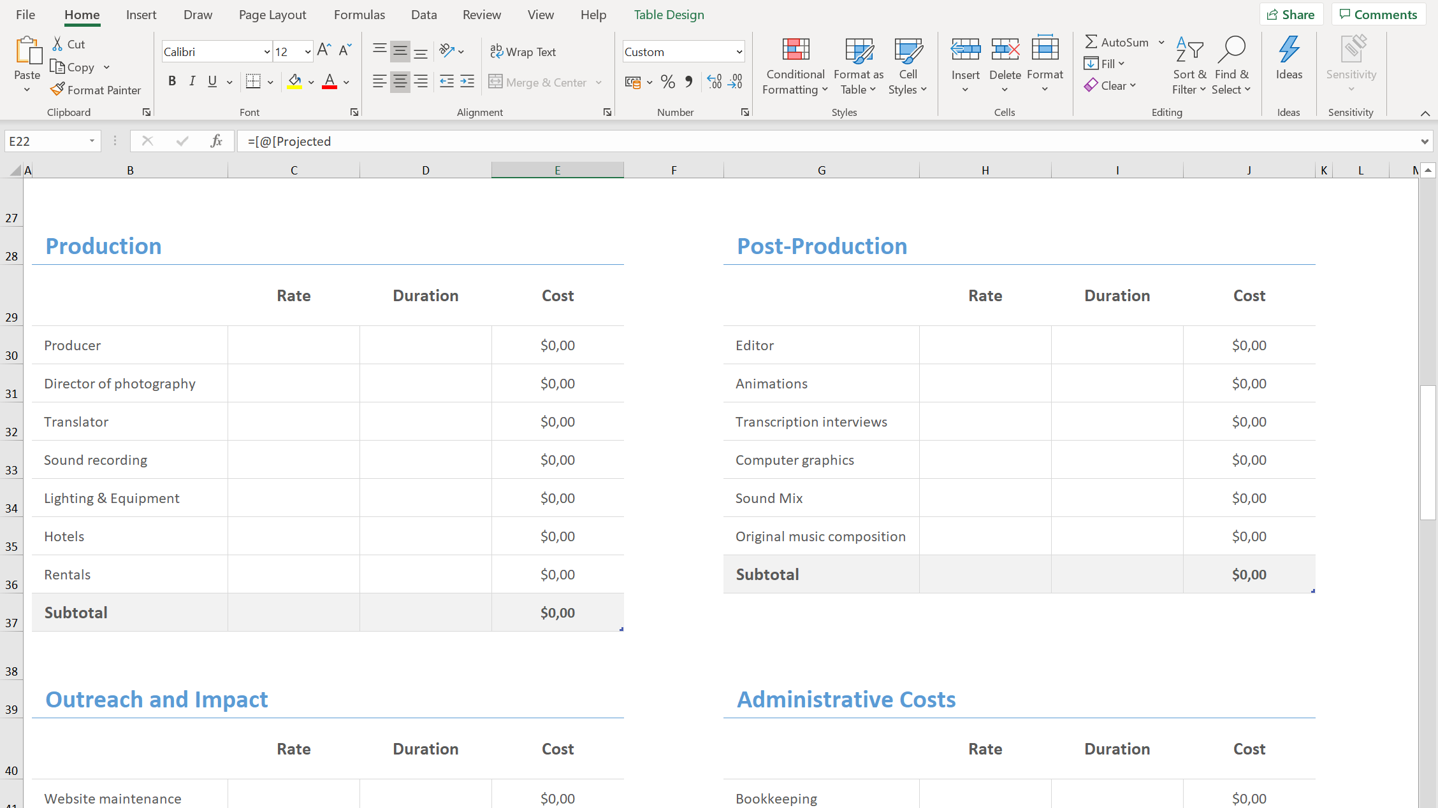Open the Calibri font name dropdown
The width and height of the screenshot is (1438, 808).
267,52
